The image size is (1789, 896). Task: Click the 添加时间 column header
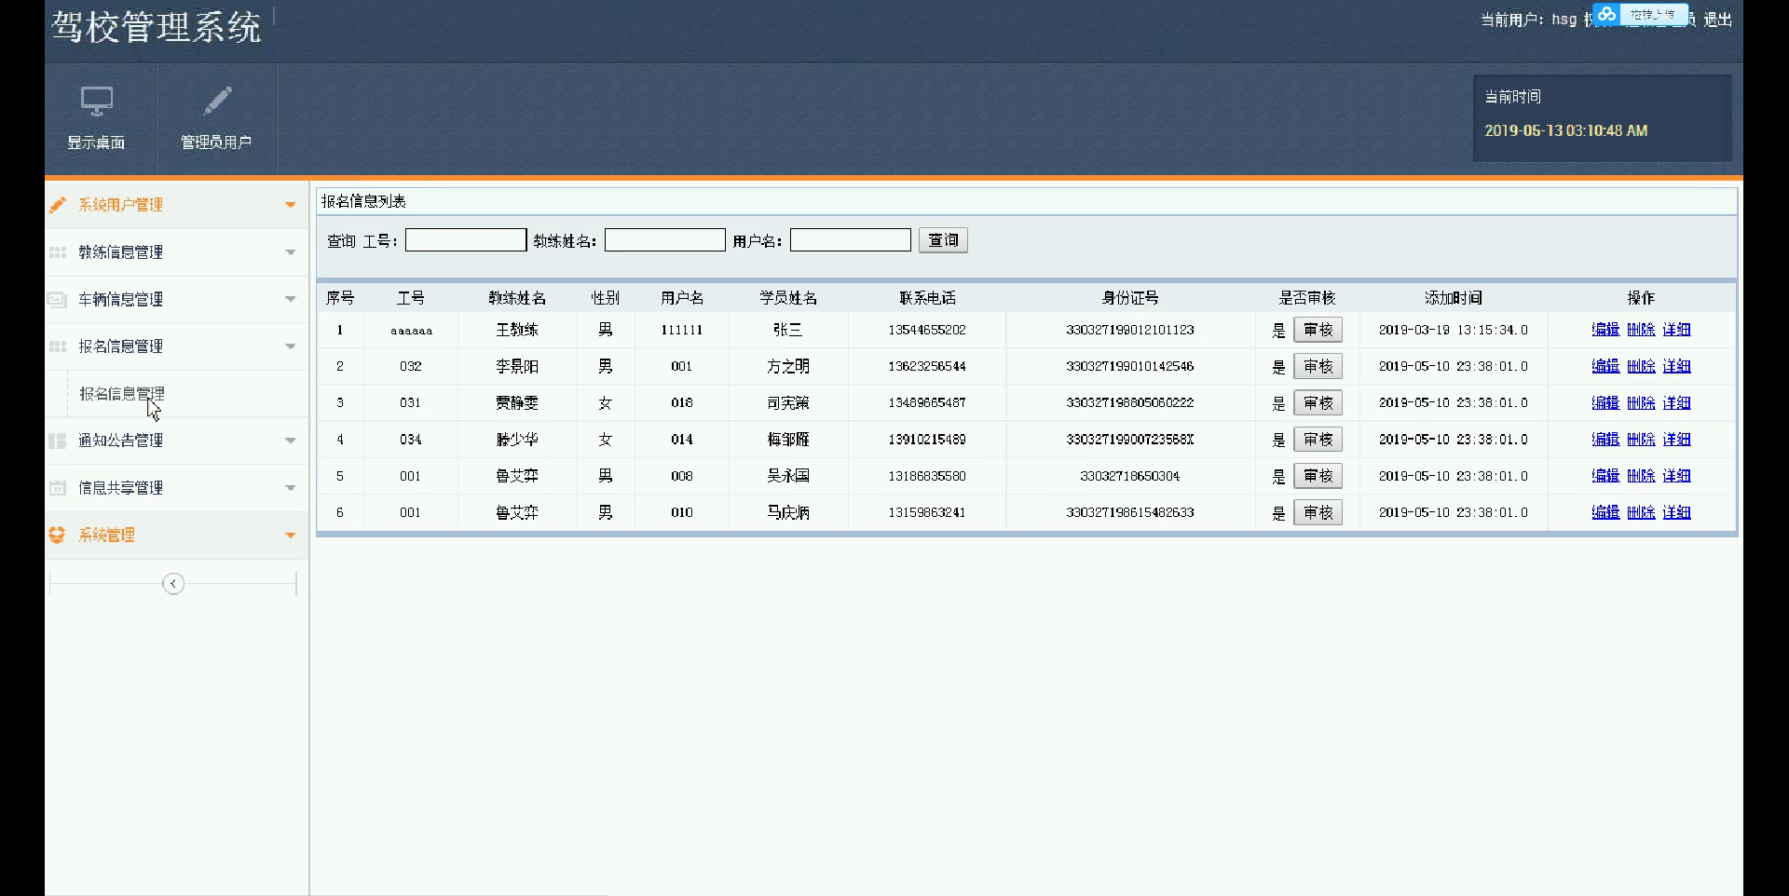click(1454, 298)
